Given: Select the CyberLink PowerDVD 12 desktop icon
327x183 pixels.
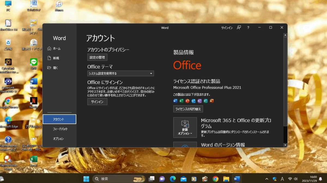Looking at the screenshot, I should click(8, 85).
